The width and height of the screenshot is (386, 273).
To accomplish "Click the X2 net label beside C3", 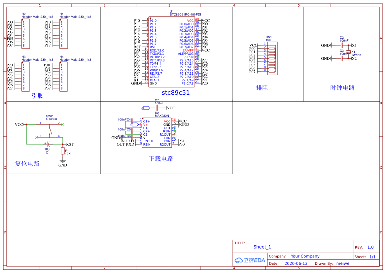I will (354, 58).
